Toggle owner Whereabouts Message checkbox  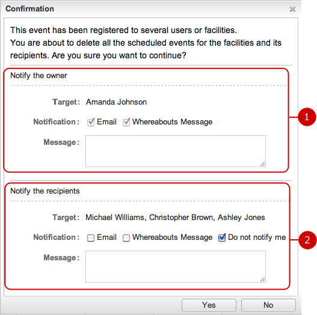tap(126, 122)
